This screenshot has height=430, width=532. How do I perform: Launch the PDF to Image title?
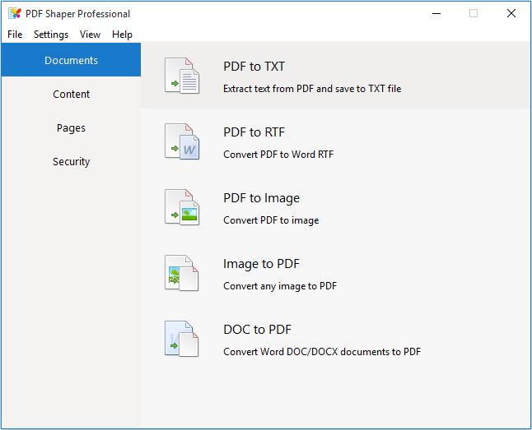pyautogui.click(x=261, y=198)
